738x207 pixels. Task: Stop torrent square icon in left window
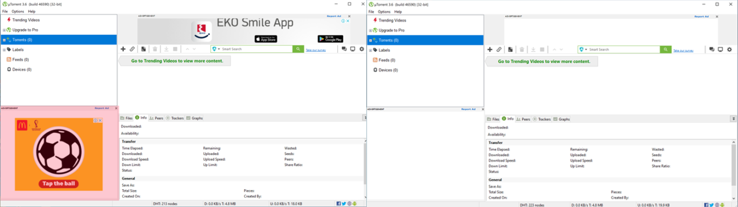[175, 49]
